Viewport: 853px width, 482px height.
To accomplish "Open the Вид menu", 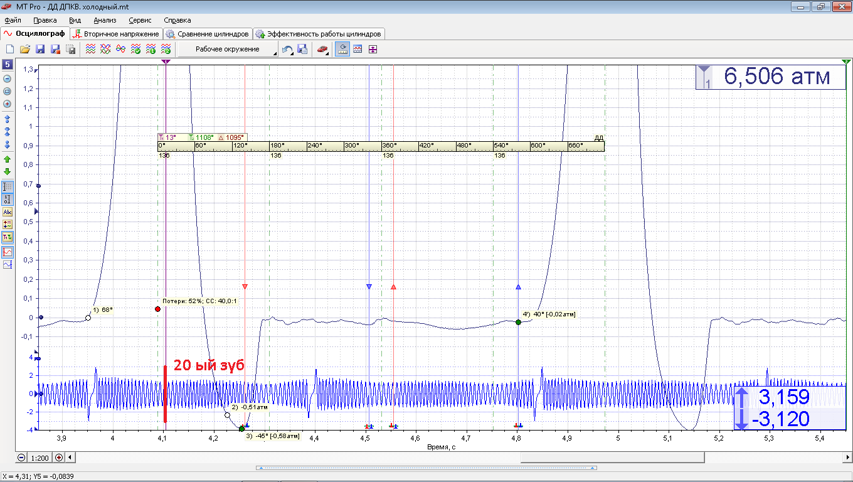I will tap(75, 20).
